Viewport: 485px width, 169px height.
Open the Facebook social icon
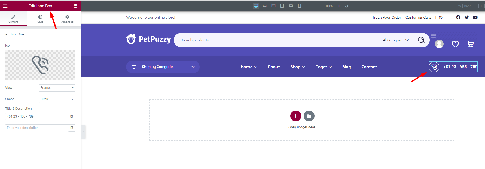click(458, 17)
